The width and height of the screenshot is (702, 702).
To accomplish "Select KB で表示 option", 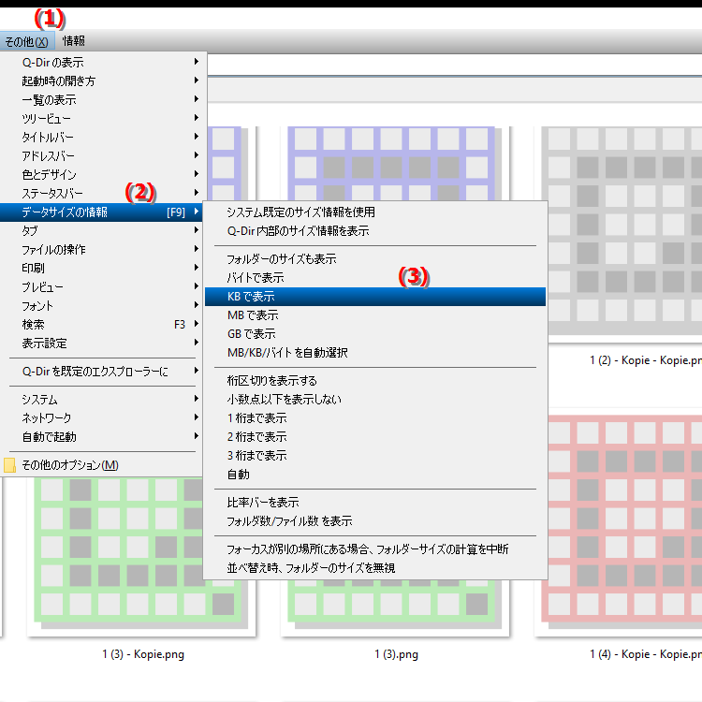I will coord(375,297).
